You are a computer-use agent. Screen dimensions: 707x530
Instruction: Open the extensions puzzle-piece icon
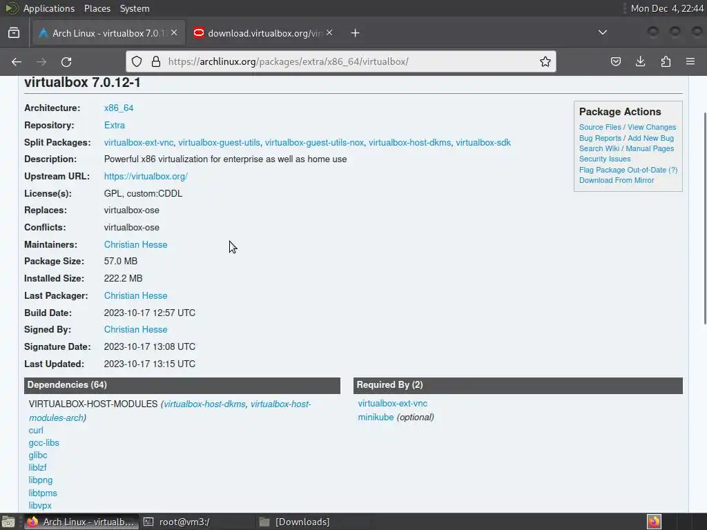point(666,61)
